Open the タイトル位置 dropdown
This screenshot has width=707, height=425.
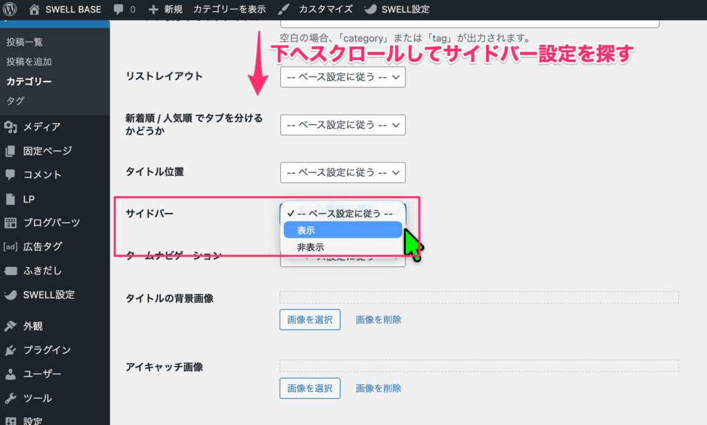[342, 172]
